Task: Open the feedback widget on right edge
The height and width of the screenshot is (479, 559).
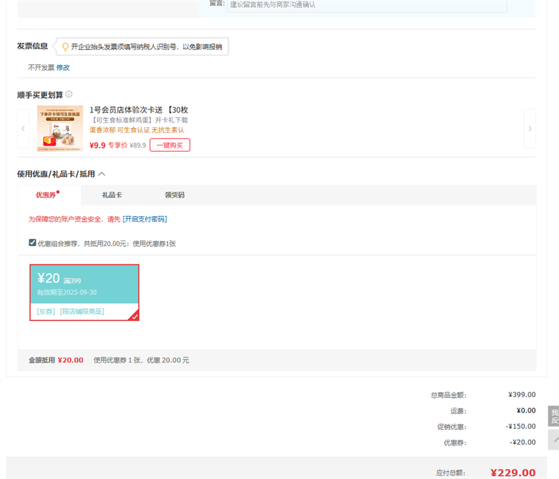Action: click(553, 416)
